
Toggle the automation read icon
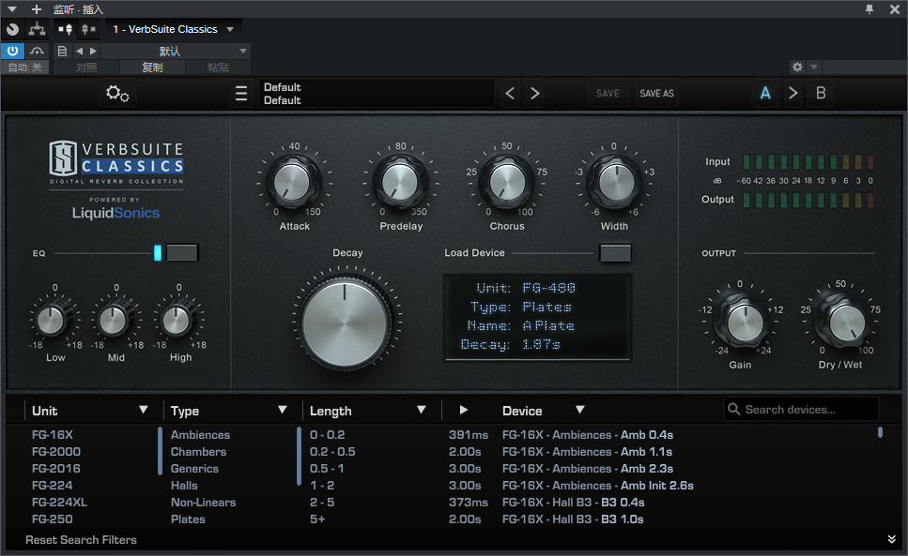click(37, 51)
